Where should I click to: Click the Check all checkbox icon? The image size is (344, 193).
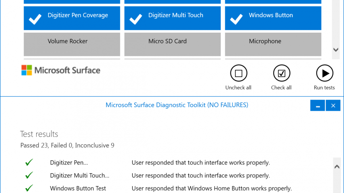[281, 73]
